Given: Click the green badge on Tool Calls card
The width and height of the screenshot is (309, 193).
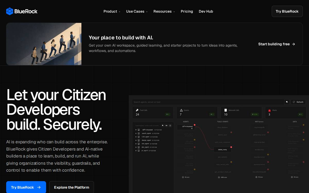Looking at the screenshot, I should (168, 114).
